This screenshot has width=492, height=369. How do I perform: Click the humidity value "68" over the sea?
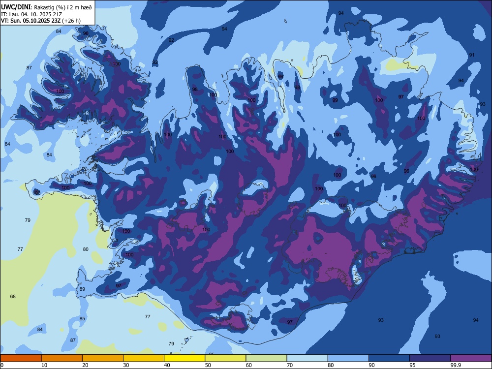tap(13, 297)
